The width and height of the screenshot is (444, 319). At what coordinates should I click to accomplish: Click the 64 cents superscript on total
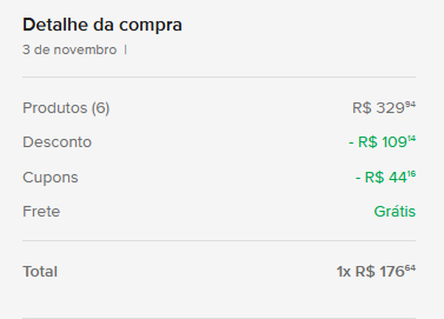(x=410, y=268)
